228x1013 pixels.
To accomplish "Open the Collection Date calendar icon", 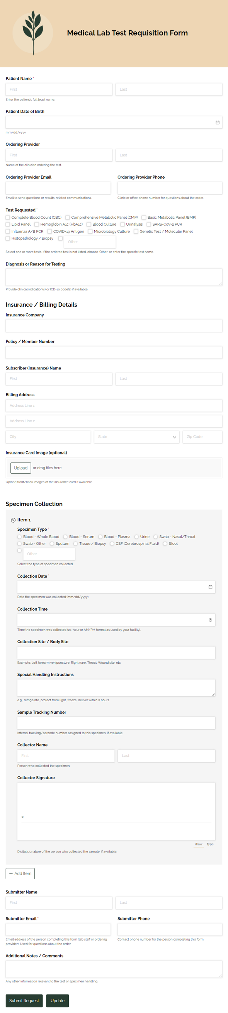I will click(x=210, y=587).
